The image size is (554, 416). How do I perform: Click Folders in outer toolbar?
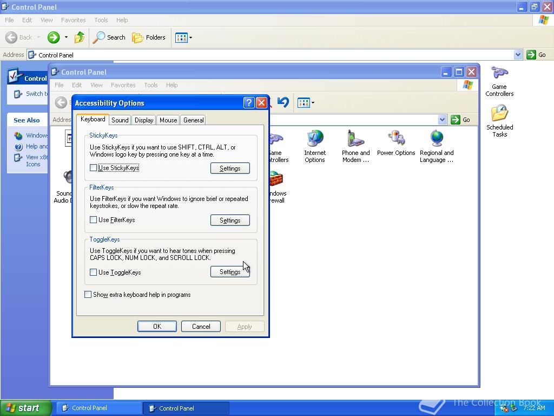pyautogui.click(x=148, y=37)
